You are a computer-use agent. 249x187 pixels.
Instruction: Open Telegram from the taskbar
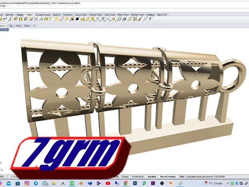coord(36,183)
